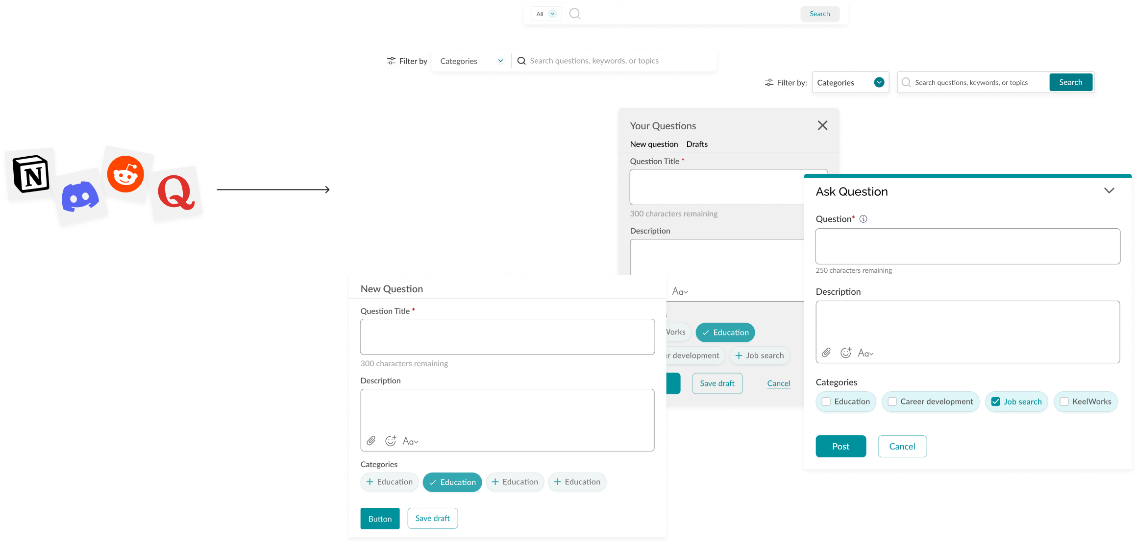Screen dimensions: 1137x544
Task: Click the Post button
Action: pyautogui.click(x=841, y=447)
